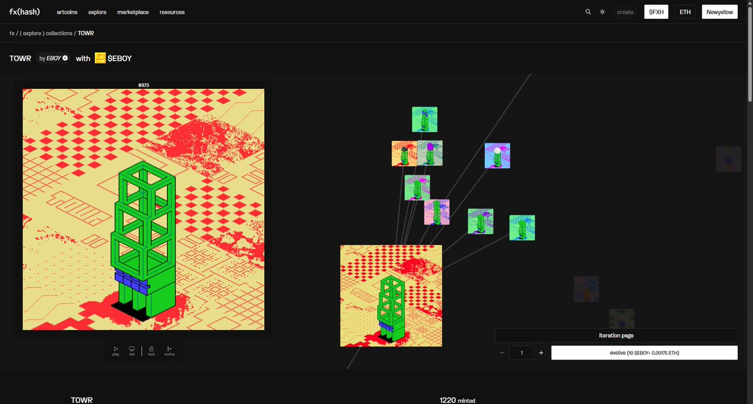Click the ETH button

685,12
